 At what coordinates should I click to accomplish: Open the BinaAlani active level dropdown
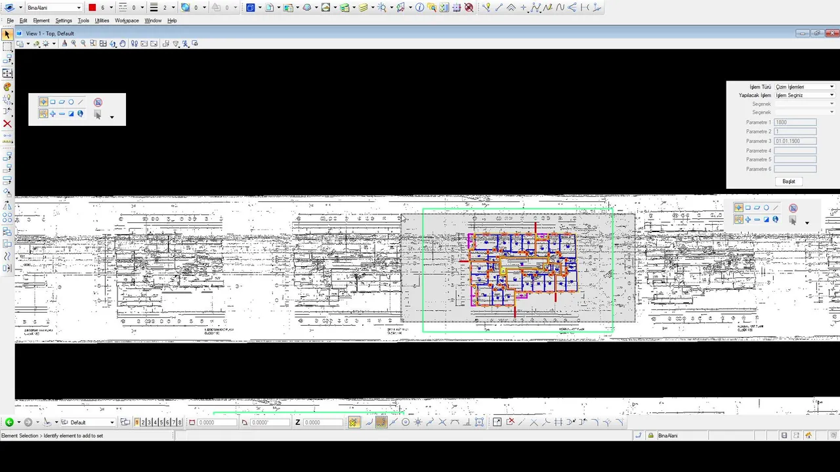pos(54,8)
